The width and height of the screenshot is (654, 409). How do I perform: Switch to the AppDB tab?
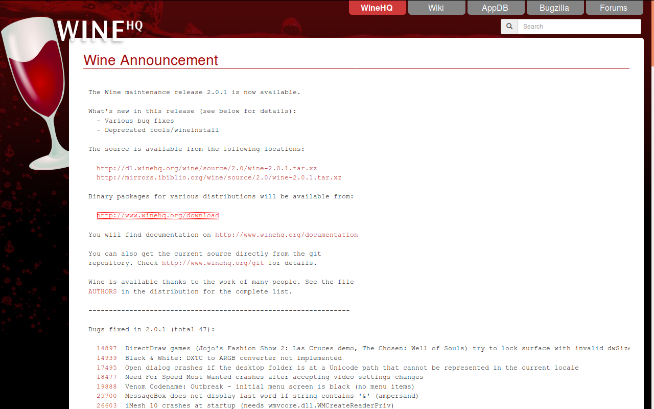tap(496, 8)
